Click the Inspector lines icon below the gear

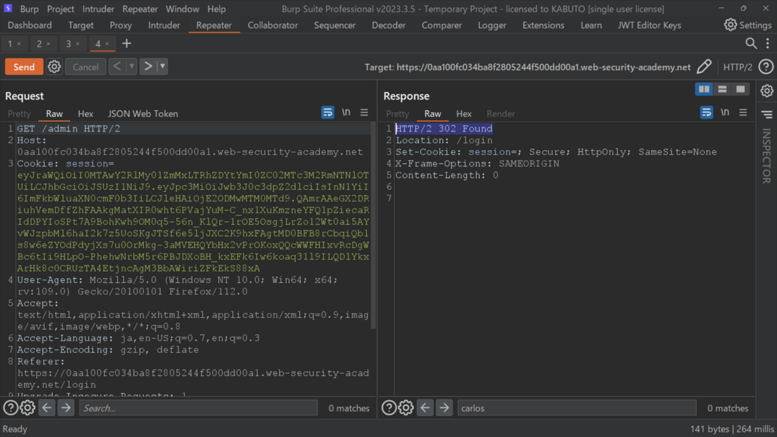click(x=767, y=115)
